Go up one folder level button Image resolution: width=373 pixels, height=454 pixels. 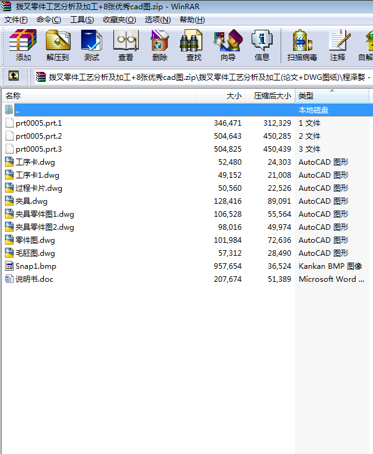(14, 76)
